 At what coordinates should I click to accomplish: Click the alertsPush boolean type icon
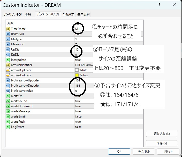coord(8,122)
